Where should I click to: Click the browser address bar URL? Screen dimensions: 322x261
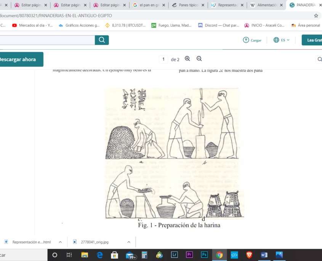coord(56,16)
